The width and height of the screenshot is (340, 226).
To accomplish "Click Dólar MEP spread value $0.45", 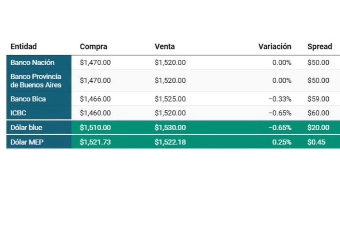I will pos(317,142).
